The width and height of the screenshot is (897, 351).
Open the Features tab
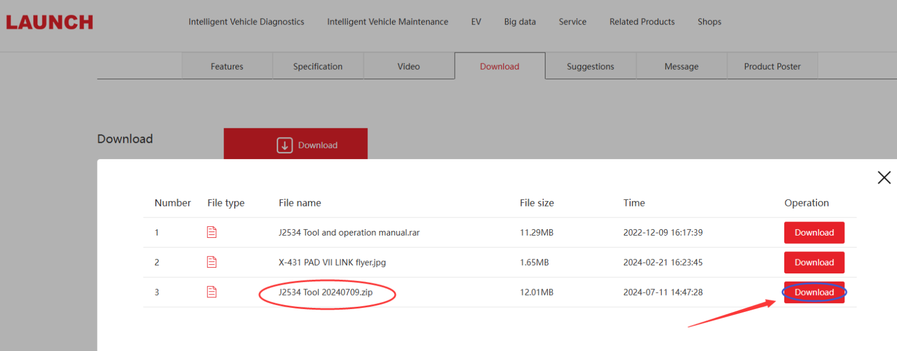[x=227, y=66]
